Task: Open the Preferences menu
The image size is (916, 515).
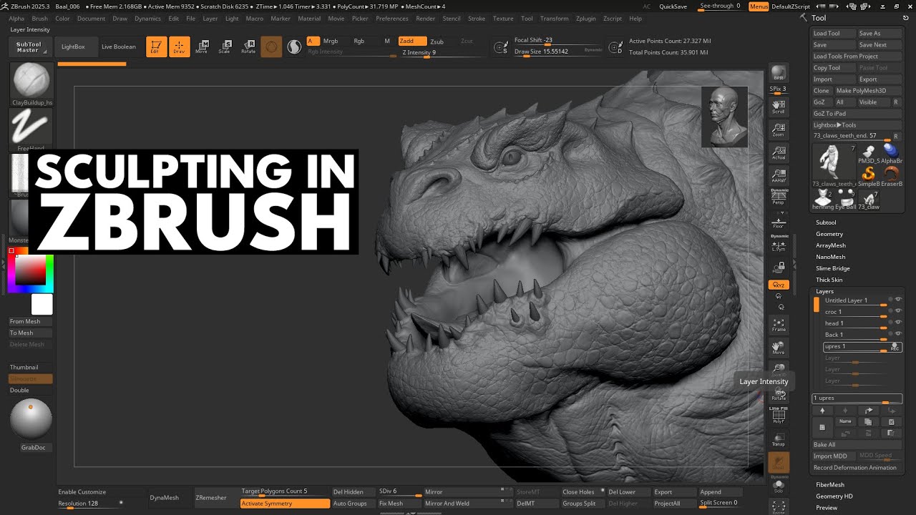Action: [392, 19]
